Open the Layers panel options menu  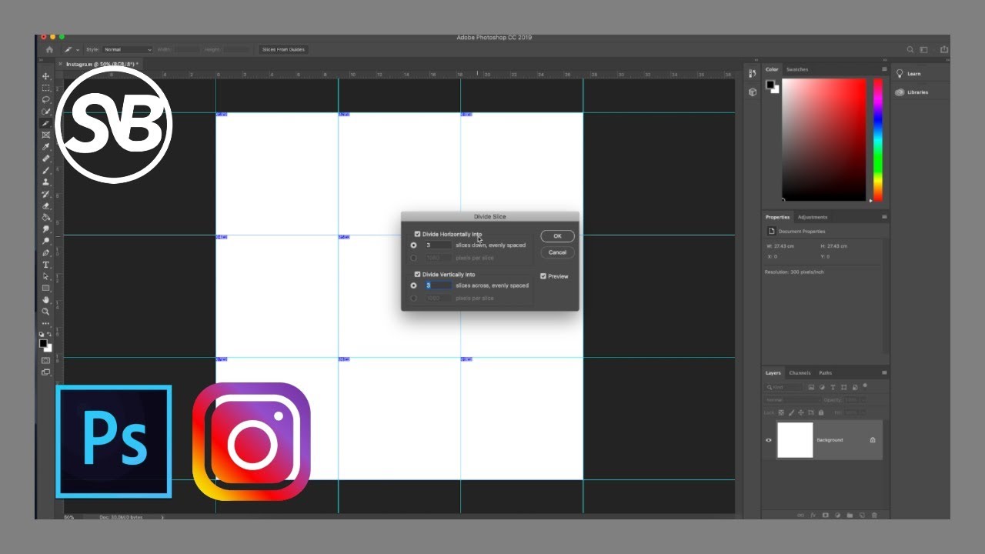pyautogui.click(x=884, y=372)
